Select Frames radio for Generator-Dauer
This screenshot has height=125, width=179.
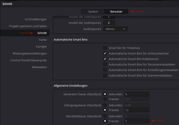(x=105, y=99)
